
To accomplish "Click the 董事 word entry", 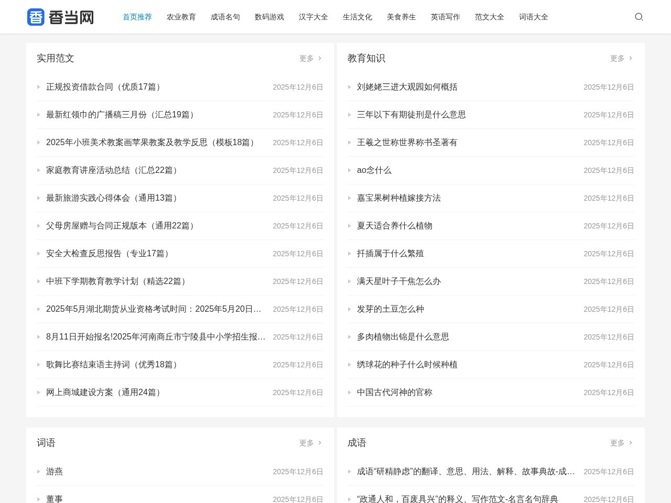I will (54, 499).
